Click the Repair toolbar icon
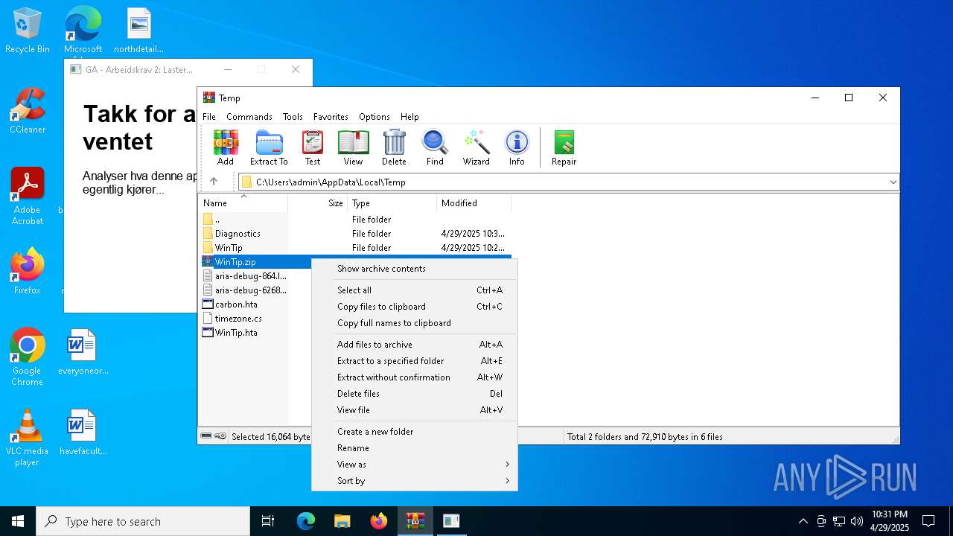 (564, 147)
